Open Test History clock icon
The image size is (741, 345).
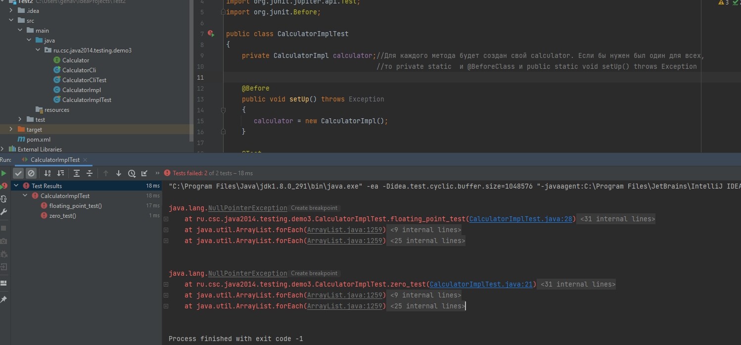pyautogui.click(x=132, y=173)
